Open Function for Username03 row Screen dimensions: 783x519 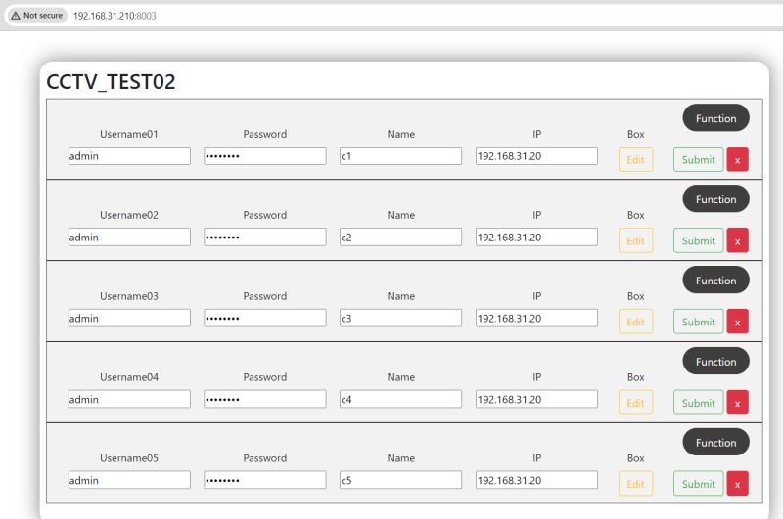point(715,281)
